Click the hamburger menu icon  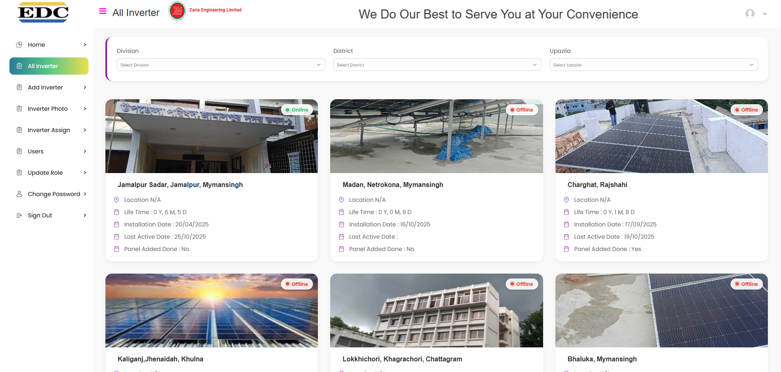pyautogui.click(x=103, y=11)
